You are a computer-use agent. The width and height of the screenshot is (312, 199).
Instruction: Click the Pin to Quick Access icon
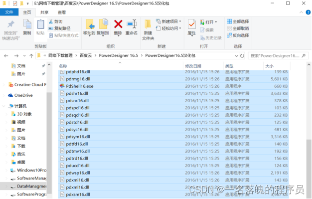pyautogui.click(x=11, y=24)
